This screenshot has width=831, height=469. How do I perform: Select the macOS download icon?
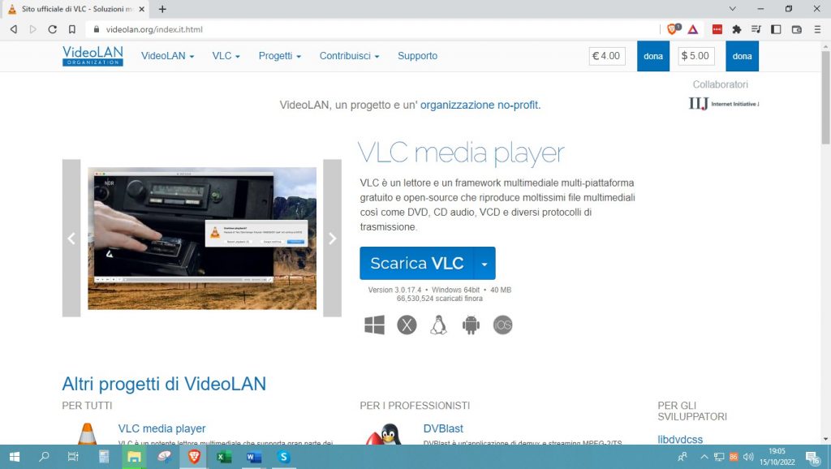point(407,324)
